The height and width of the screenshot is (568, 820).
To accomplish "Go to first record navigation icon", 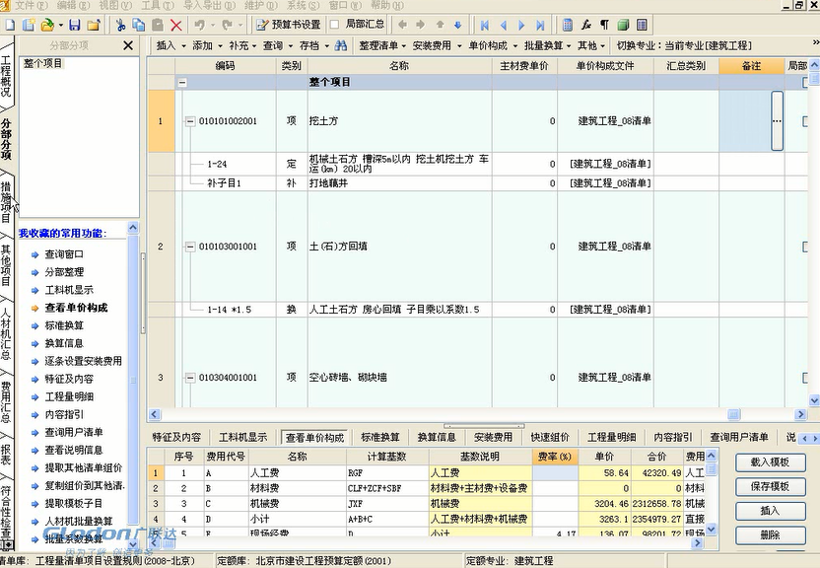I will click(485, 25).
